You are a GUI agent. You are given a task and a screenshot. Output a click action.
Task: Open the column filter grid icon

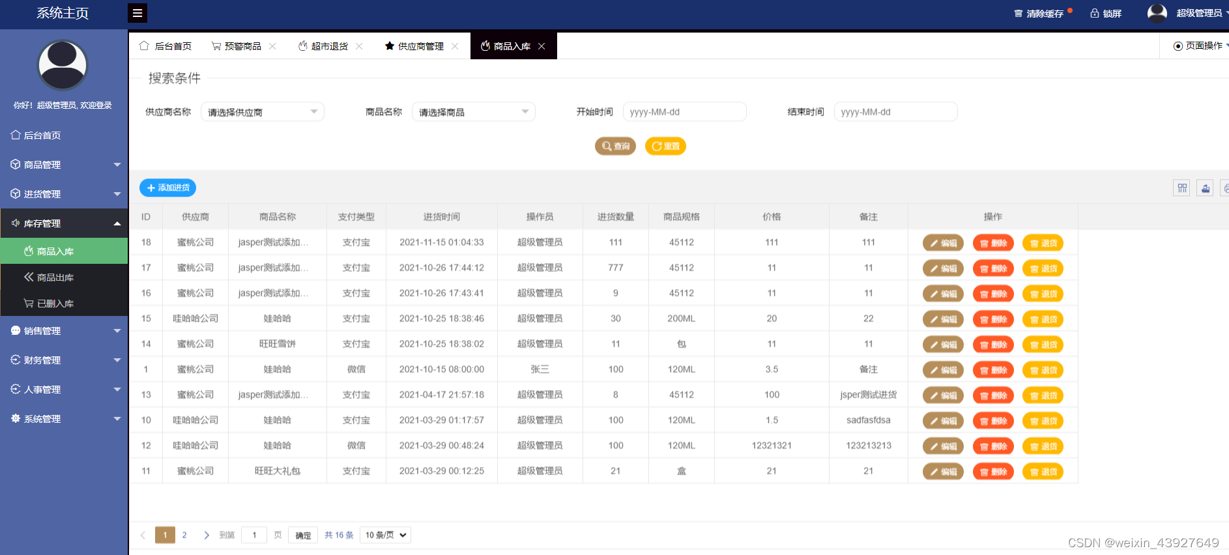pyautogui.click(x=1181, y=188)
